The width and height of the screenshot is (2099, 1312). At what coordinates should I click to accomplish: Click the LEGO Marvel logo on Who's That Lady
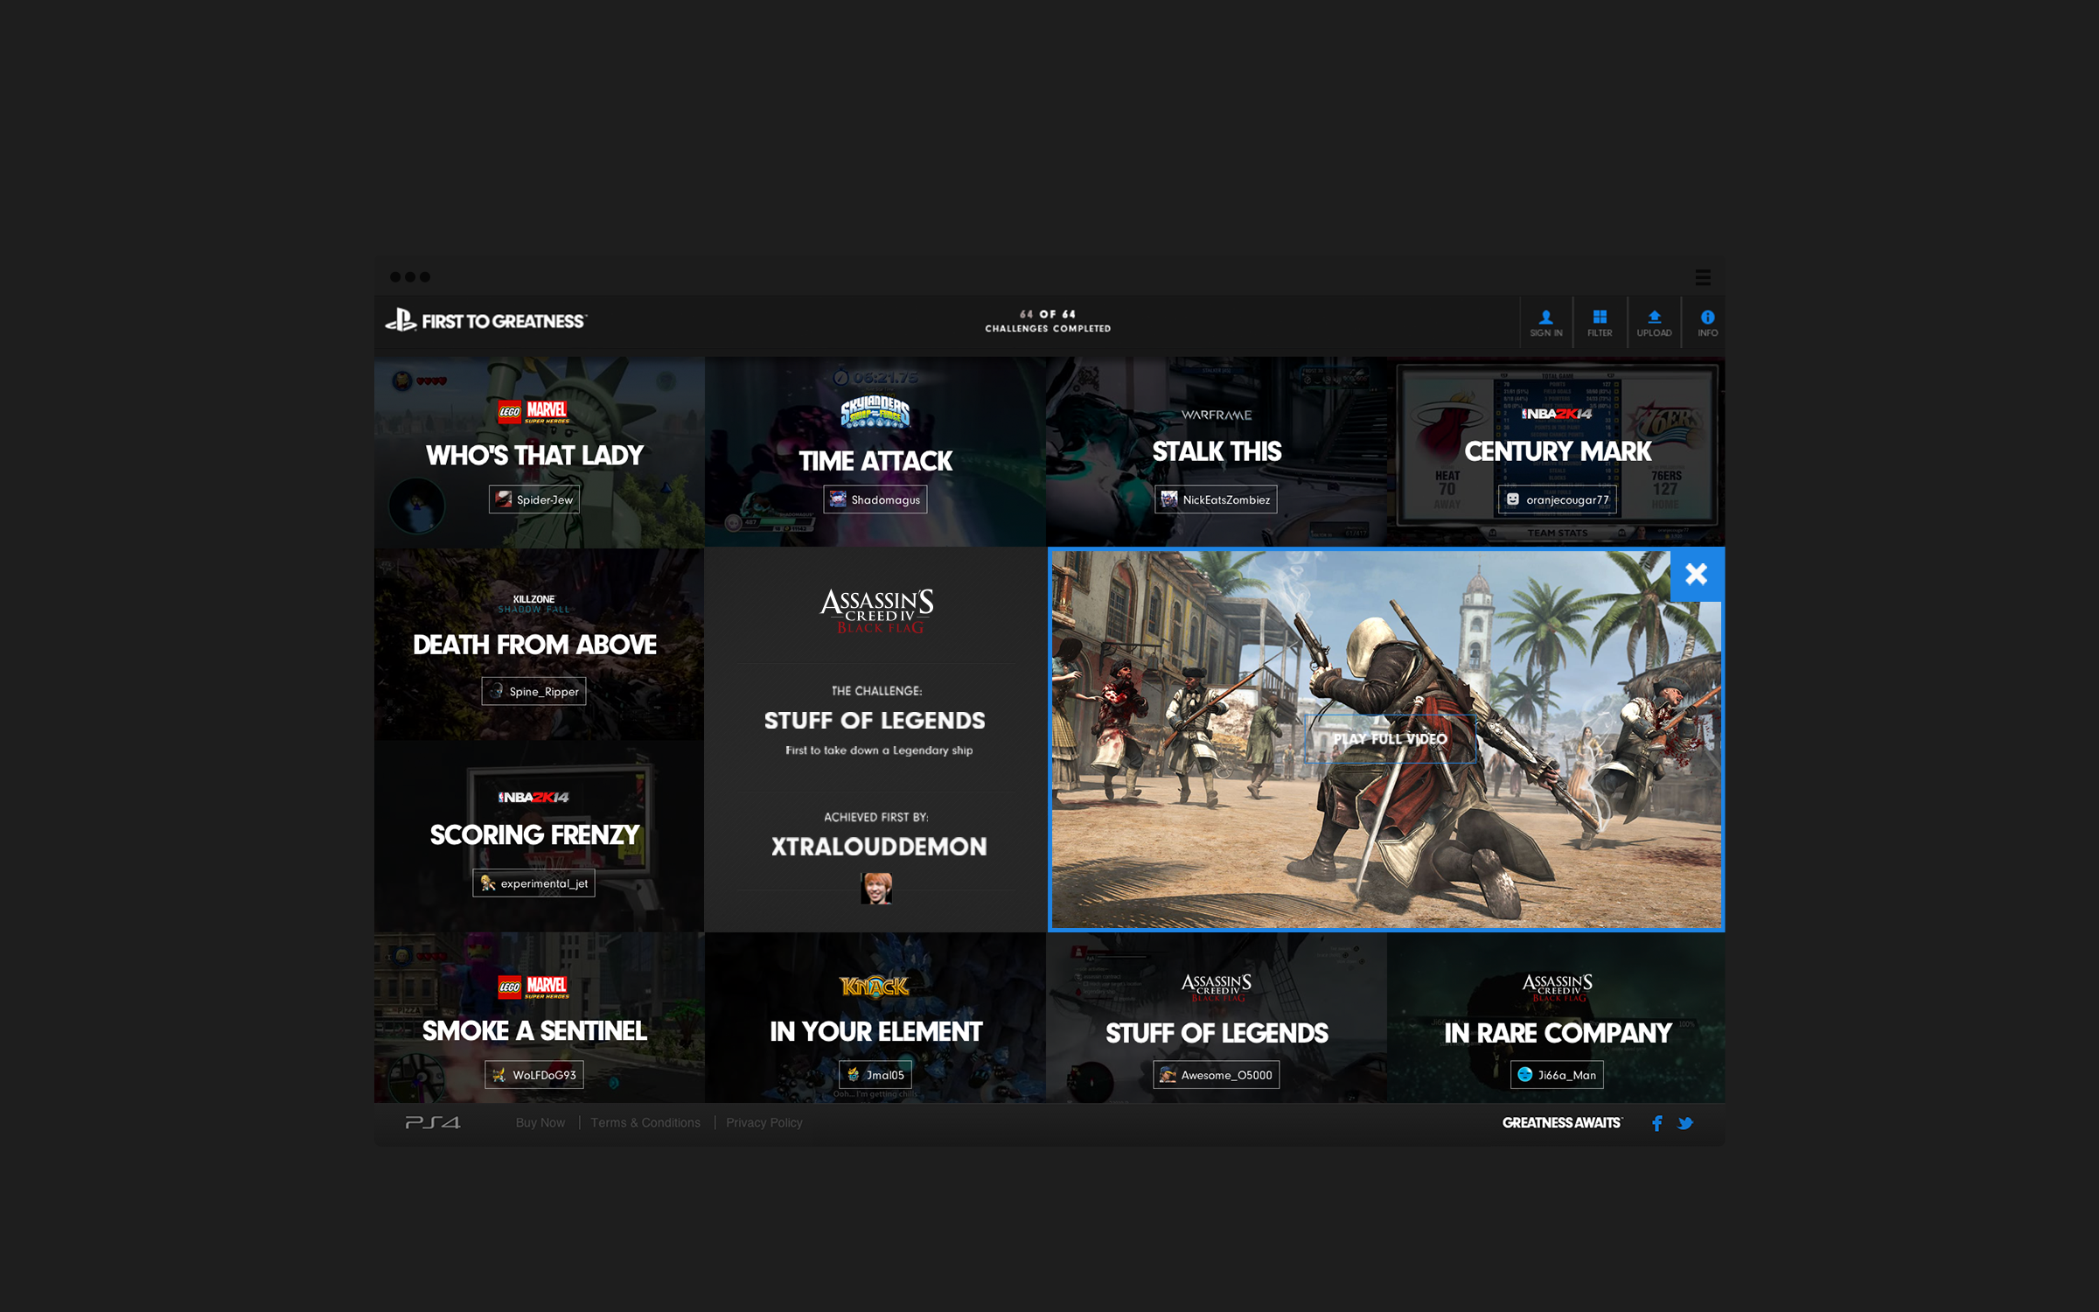(533, 412)
